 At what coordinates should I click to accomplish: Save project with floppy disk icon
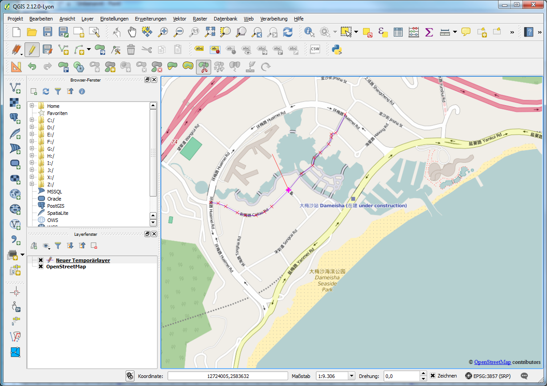(48, 32)
